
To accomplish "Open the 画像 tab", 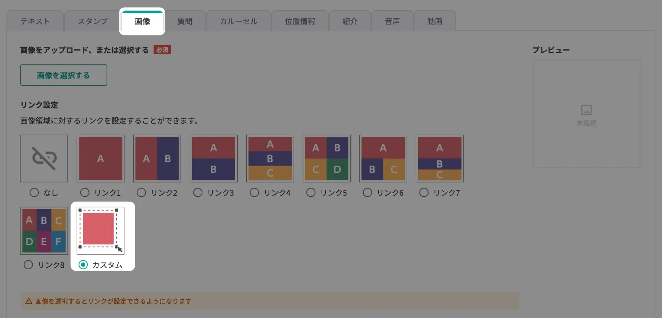I will [x=142, y=21].
